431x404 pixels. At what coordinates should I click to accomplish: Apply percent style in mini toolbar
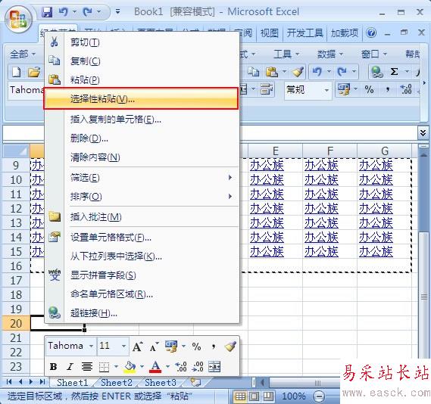(196, 347)
